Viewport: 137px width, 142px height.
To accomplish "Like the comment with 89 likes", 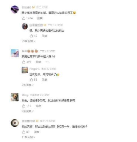I will 23,132.
